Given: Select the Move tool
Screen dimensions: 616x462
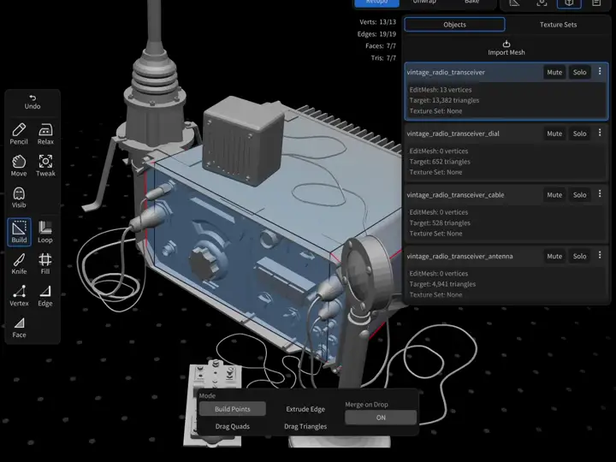Looking at the screenshot, I should pos(19,166).
